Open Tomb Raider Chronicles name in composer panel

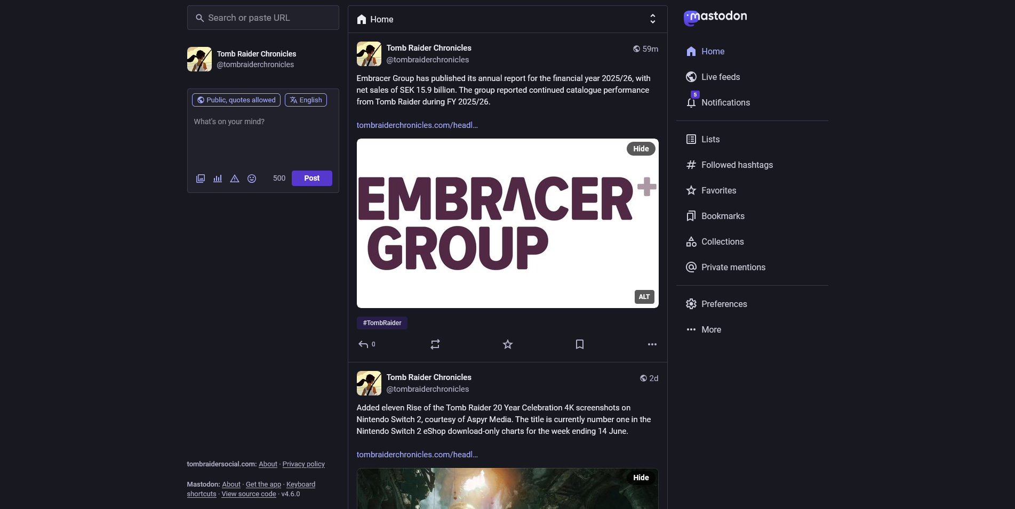(257, 54)
